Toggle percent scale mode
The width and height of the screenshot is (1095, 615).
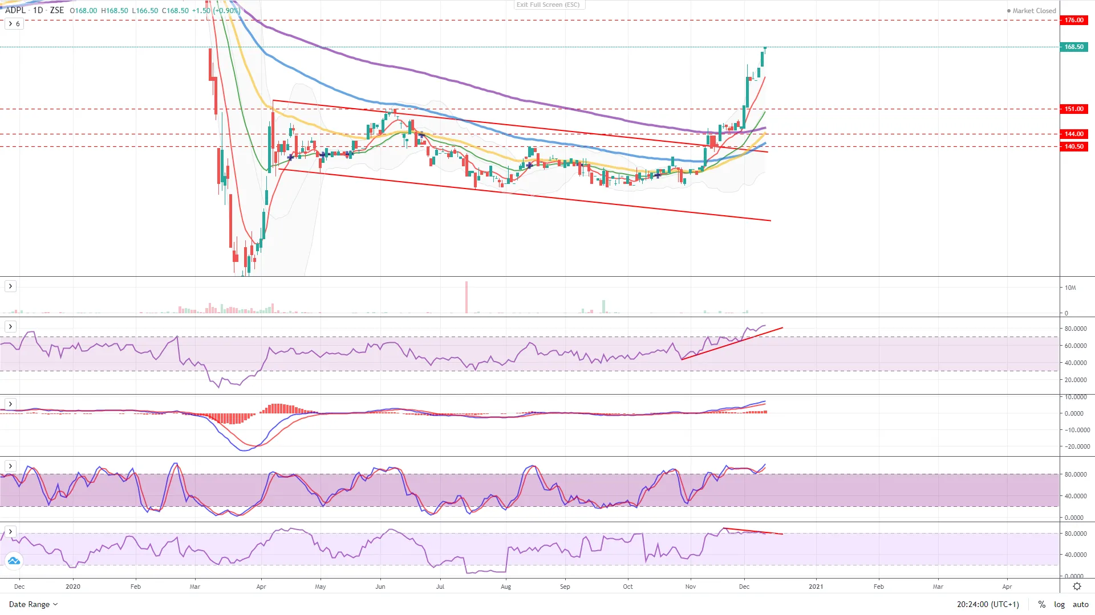point(1041,604)
